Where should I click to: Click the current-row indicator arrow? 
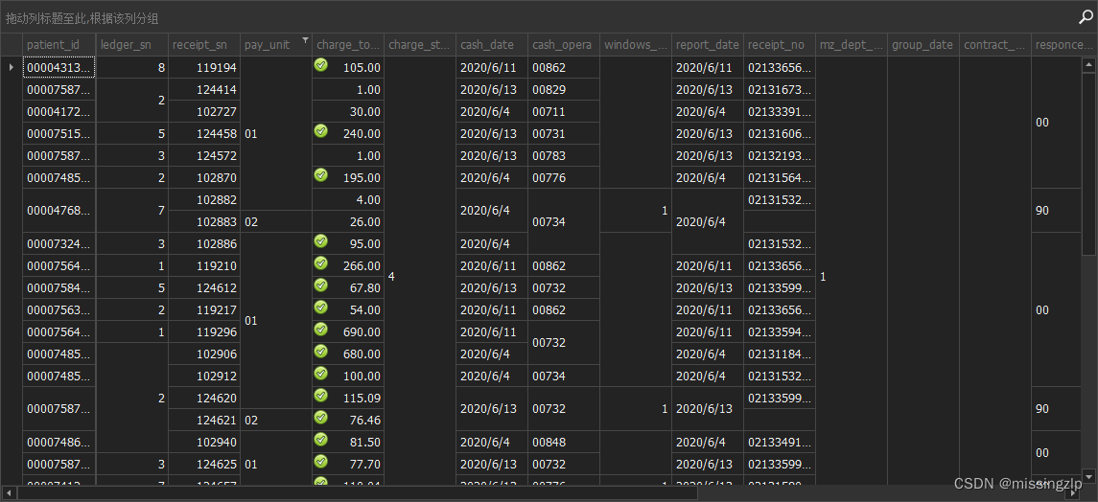(x=12, y=67)
